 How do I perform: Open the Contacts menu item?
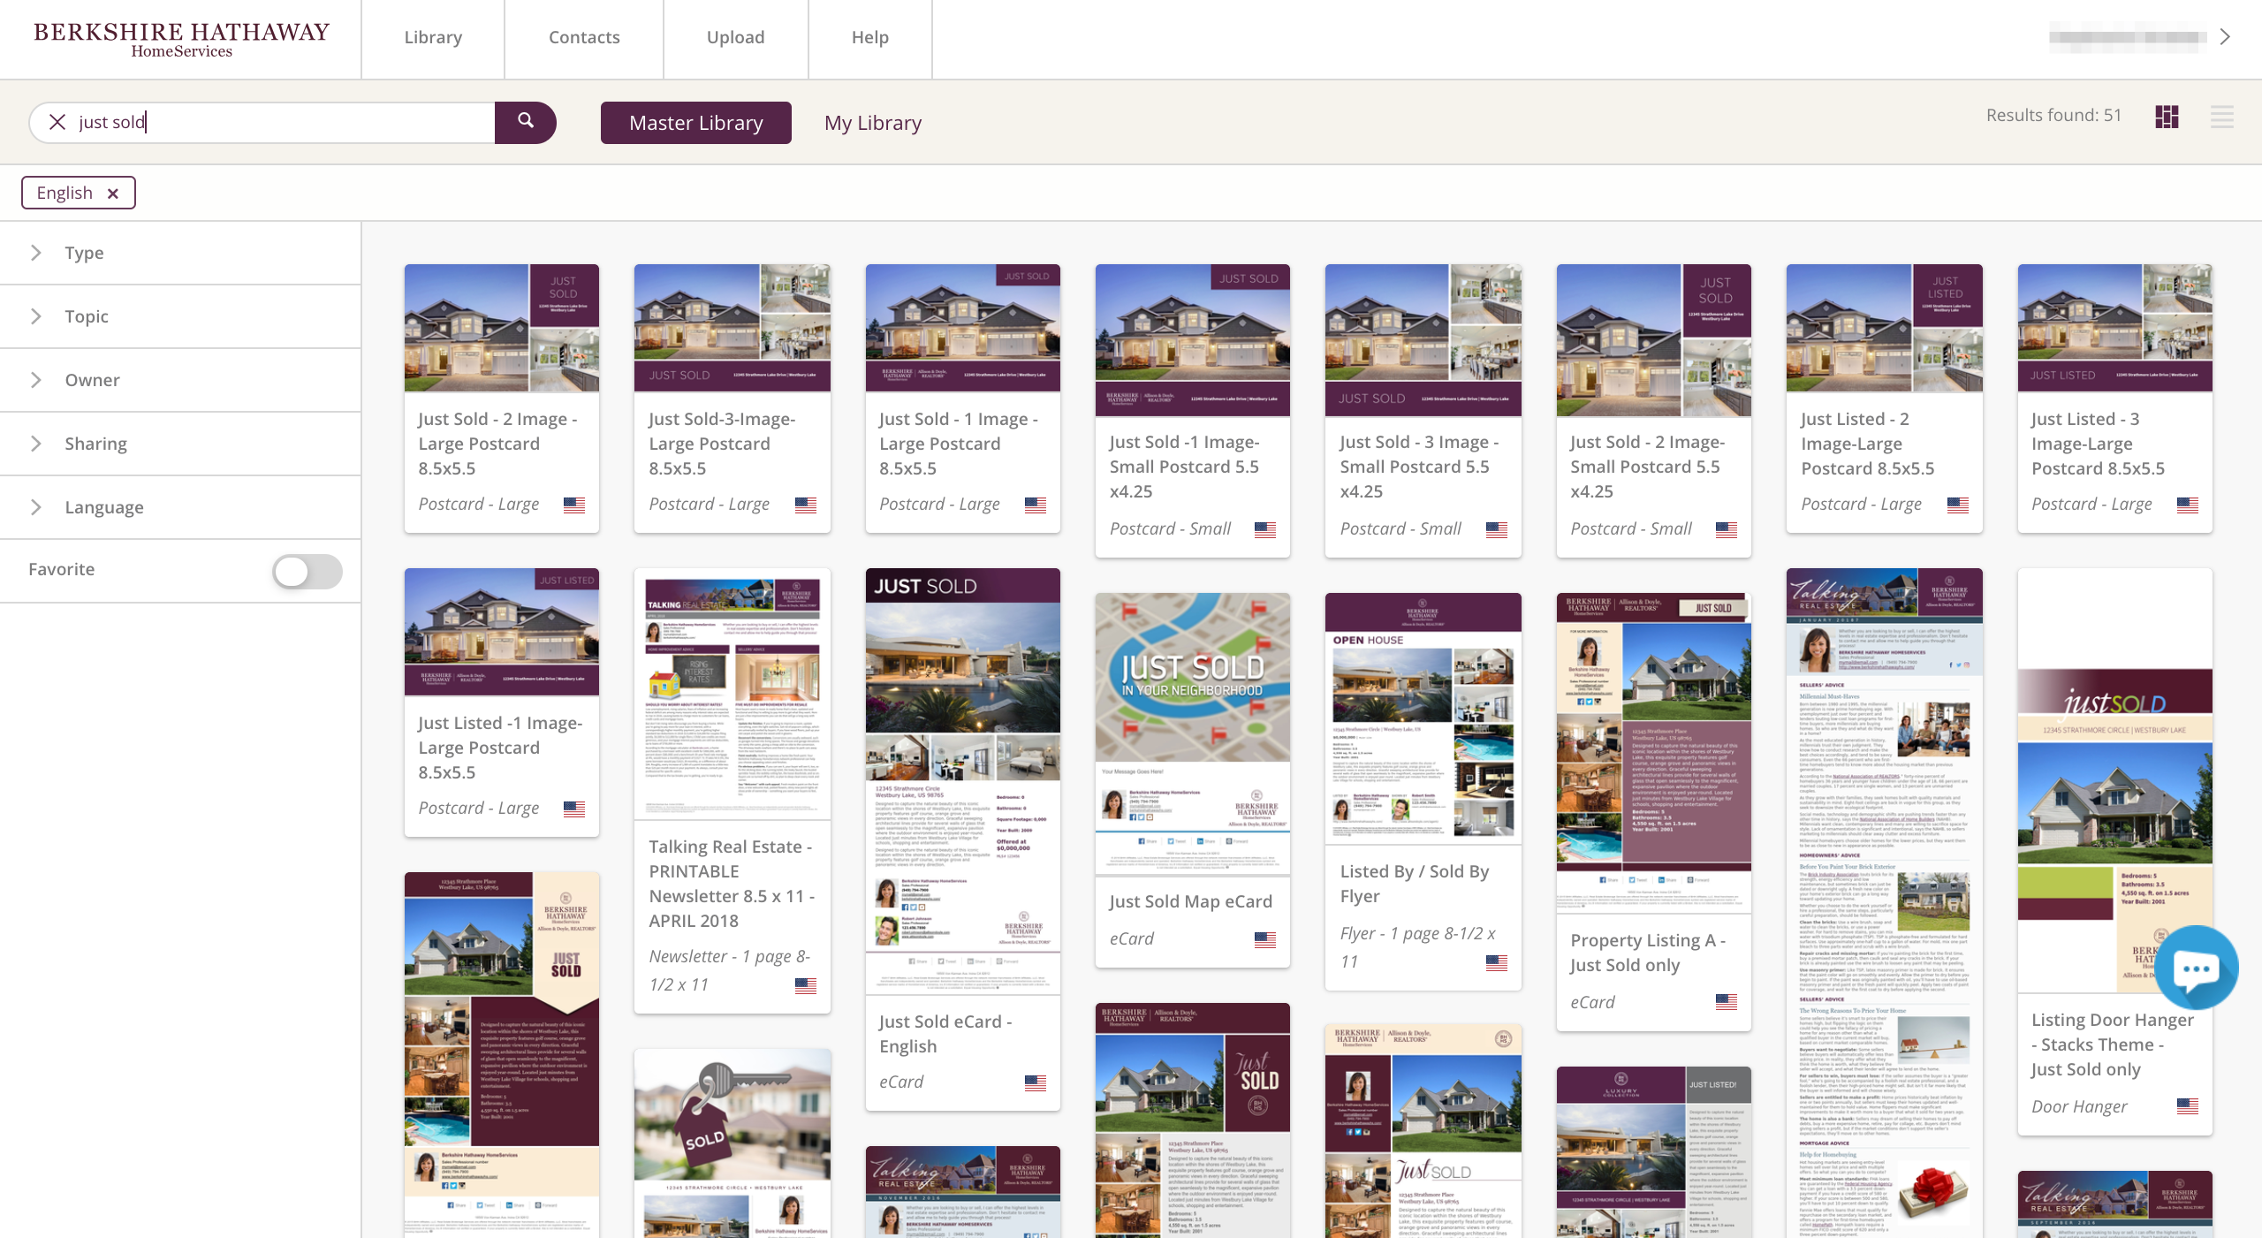pyautogui.click(x=584, y=37)
